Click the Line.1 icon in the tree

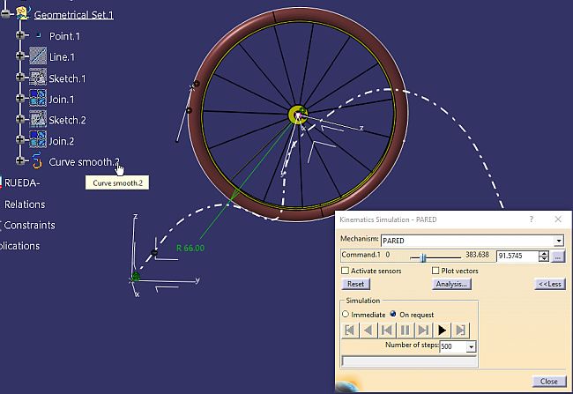pos(38,56)
